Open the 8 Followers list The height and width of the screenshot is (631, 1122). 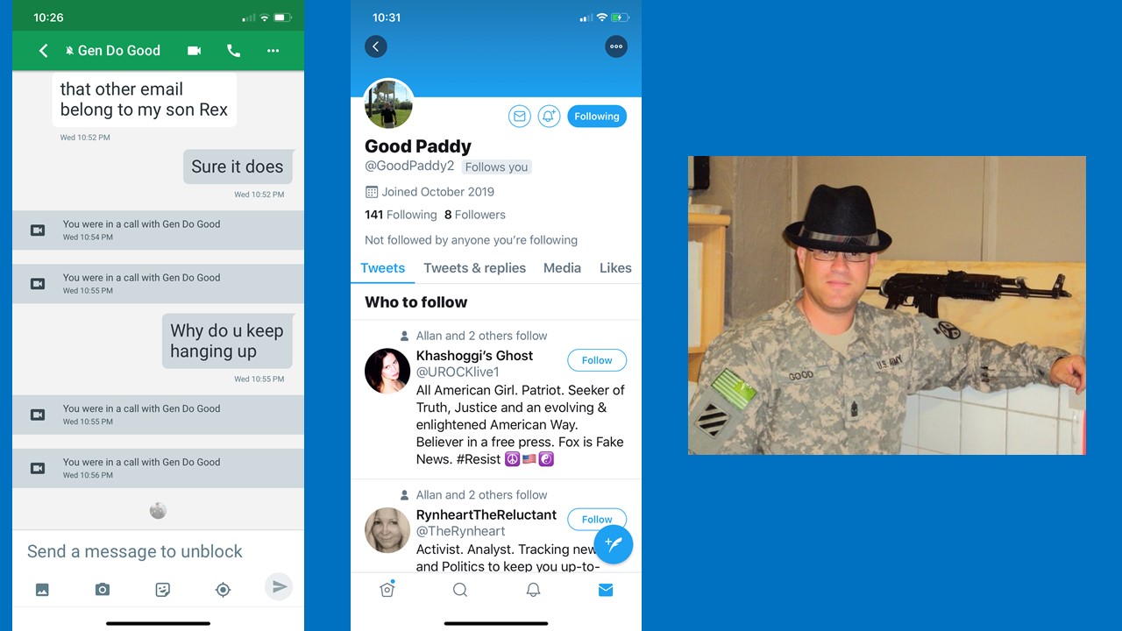pos(475,215)
